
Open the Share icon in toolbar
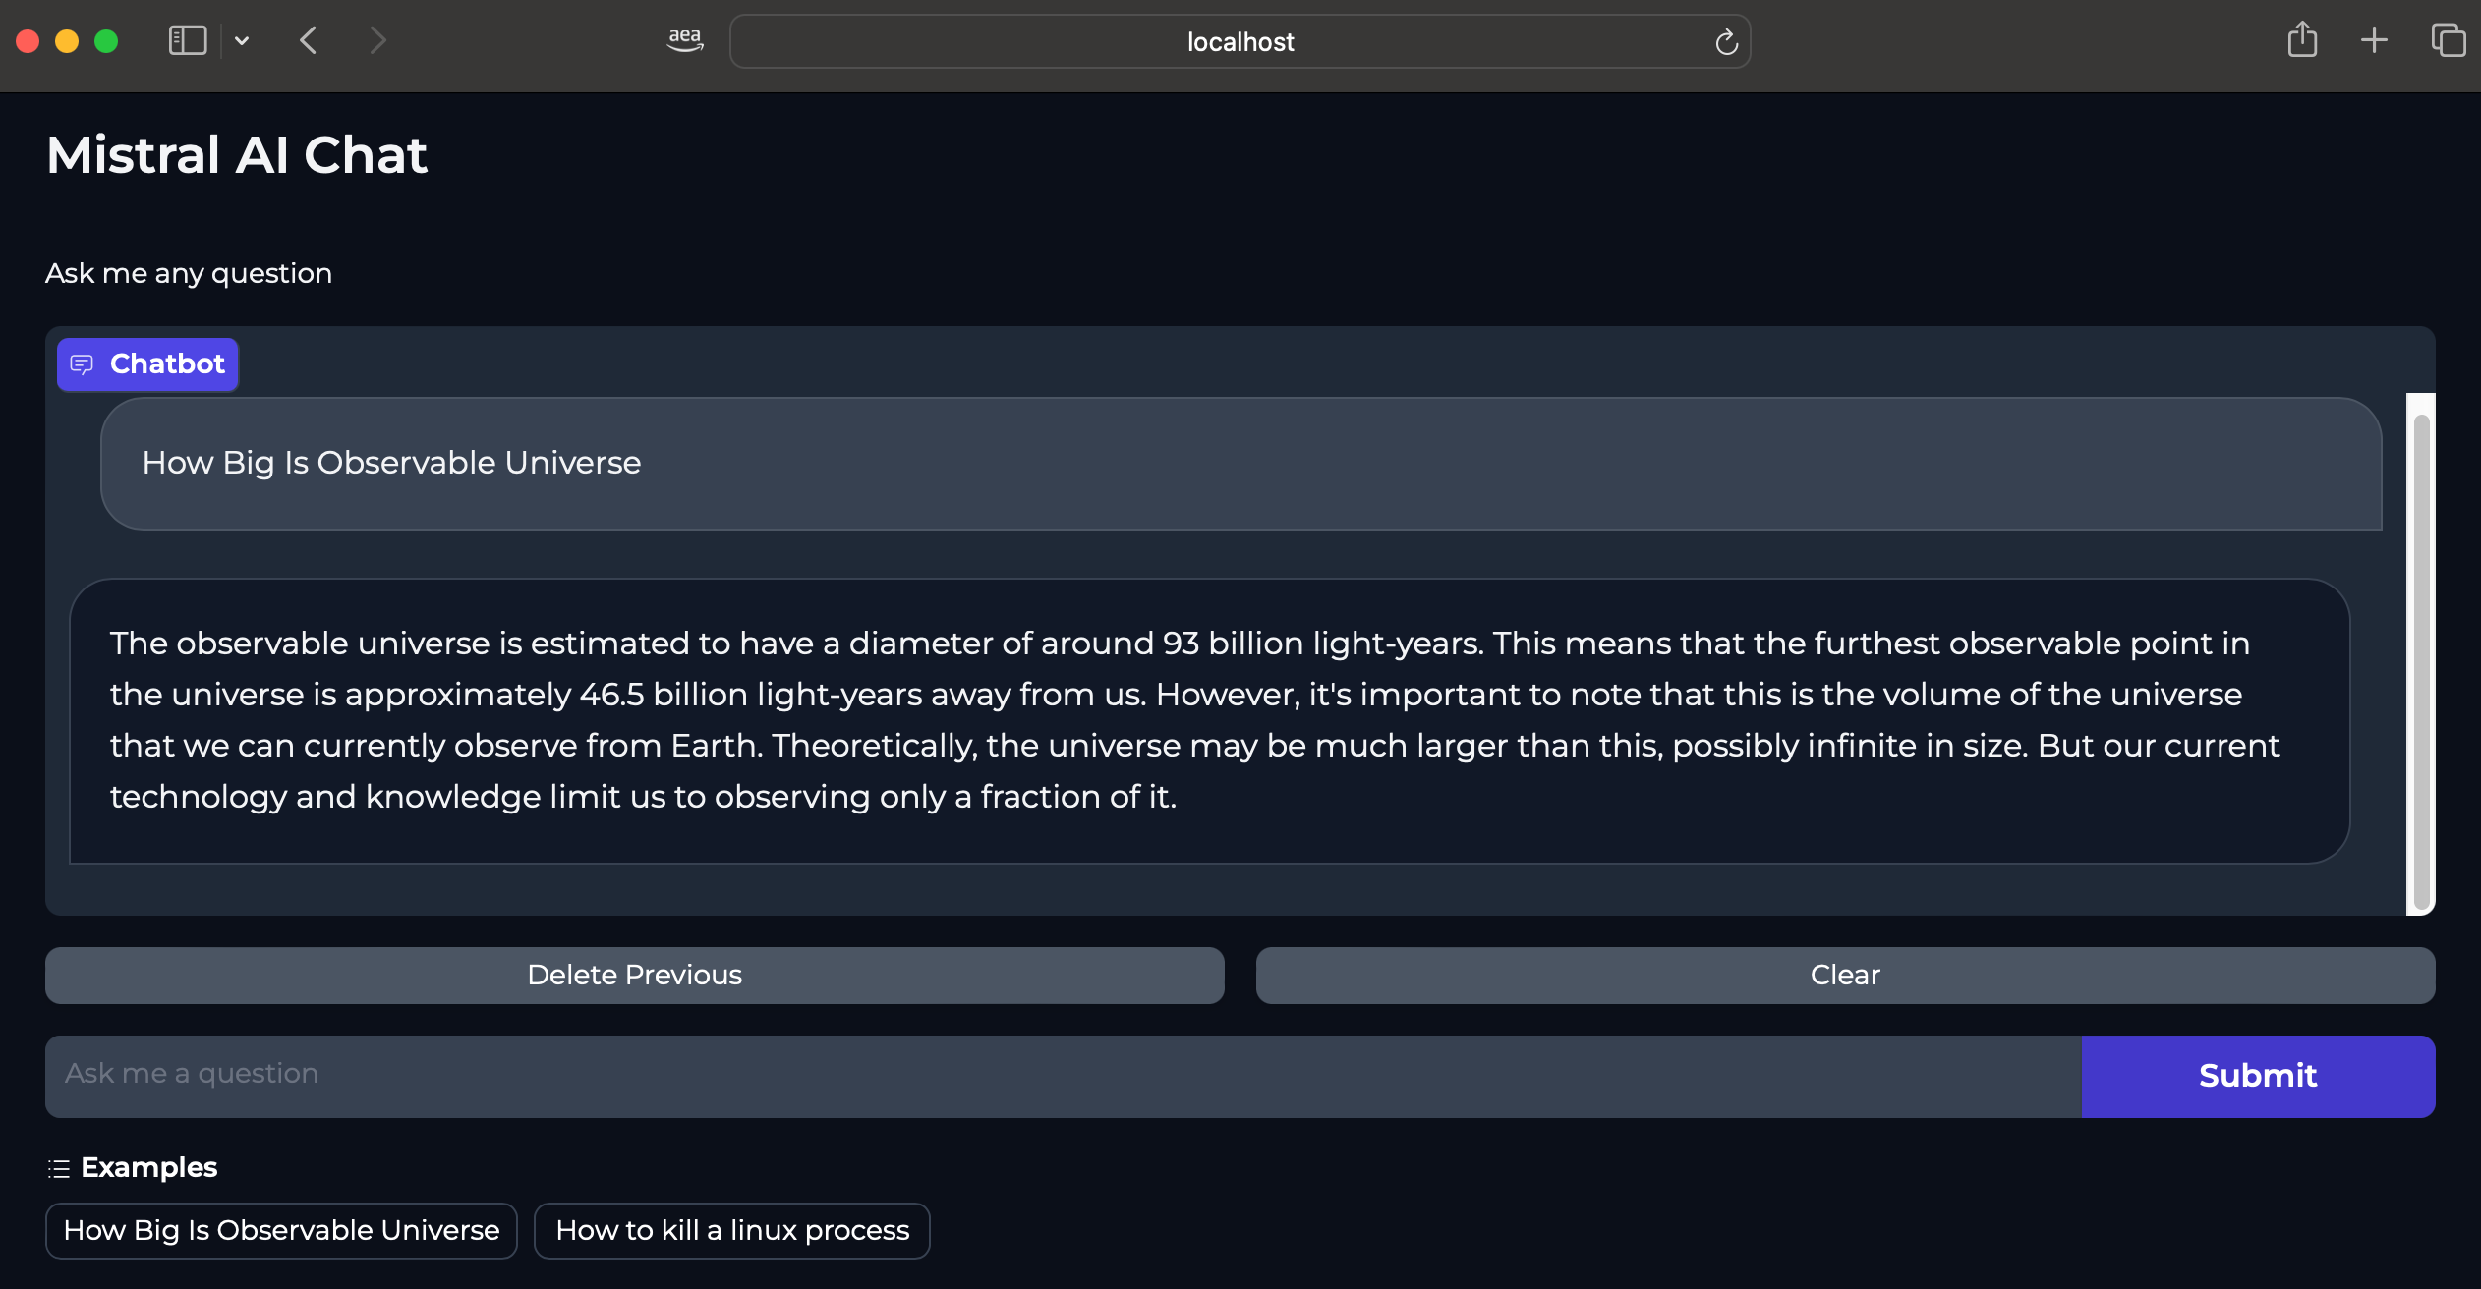(x=2301, y=40)
